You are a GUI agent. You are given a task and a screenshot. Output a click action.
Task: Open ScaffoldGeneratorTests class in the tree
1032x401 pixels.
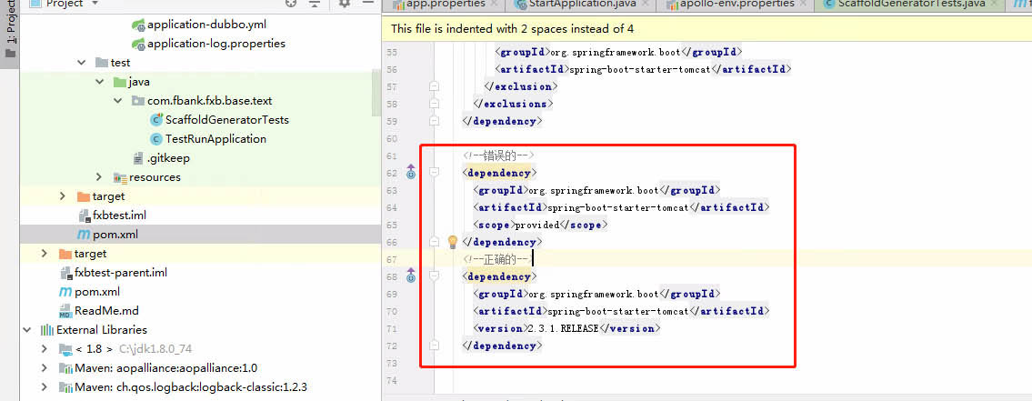pos(226,120)
